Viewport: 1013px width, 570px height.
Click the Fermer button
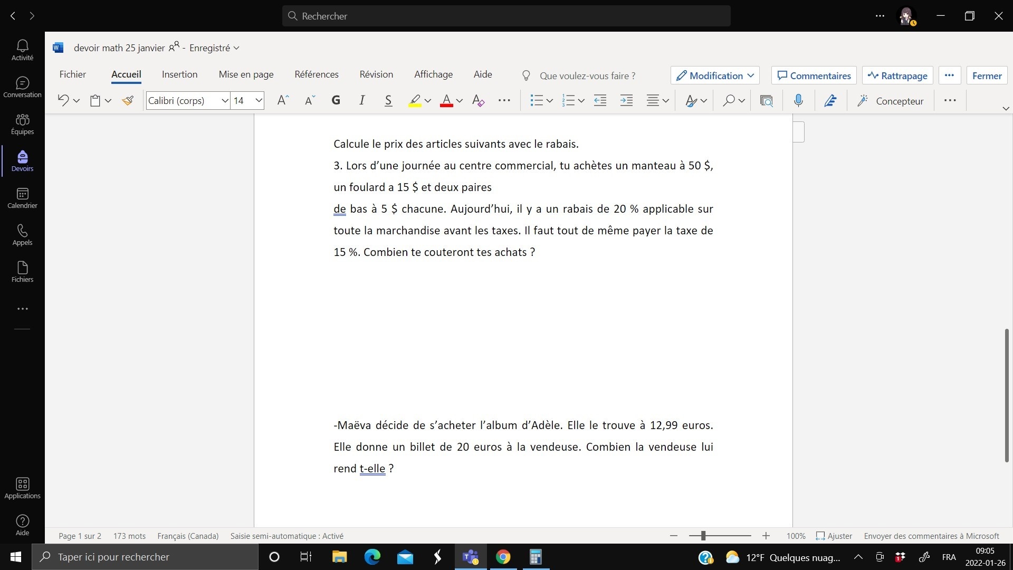pos(987,75)
